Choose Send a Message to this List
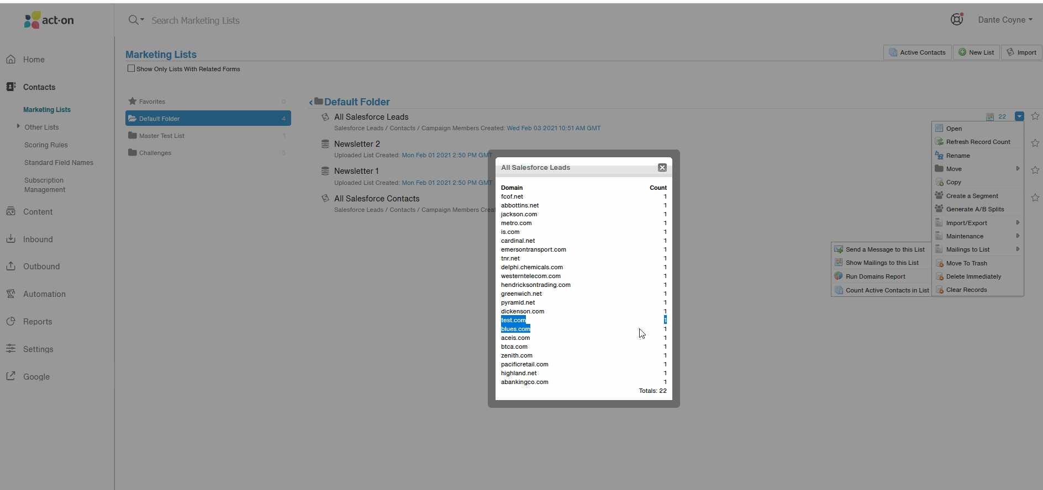 tap(882, 249)
